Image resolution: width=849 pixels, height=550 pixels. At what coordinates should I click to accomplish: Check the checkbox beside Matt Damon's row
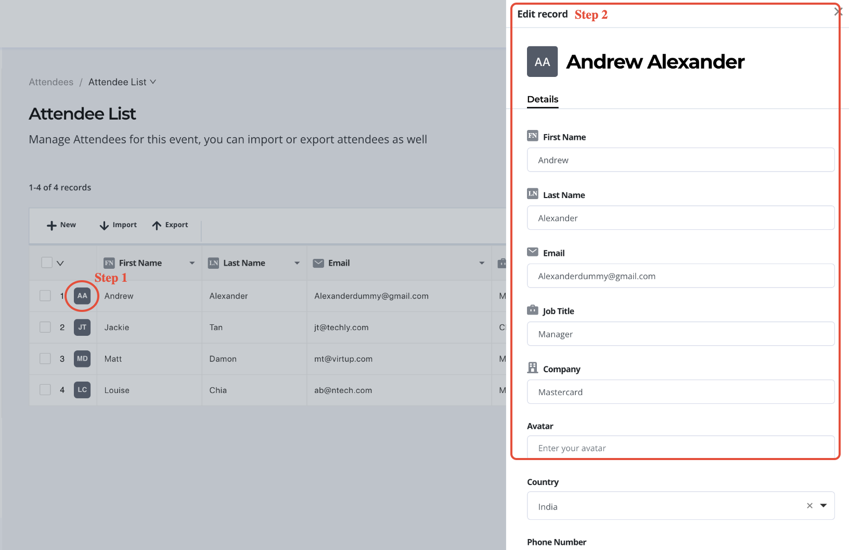click(x=45, y=359)
